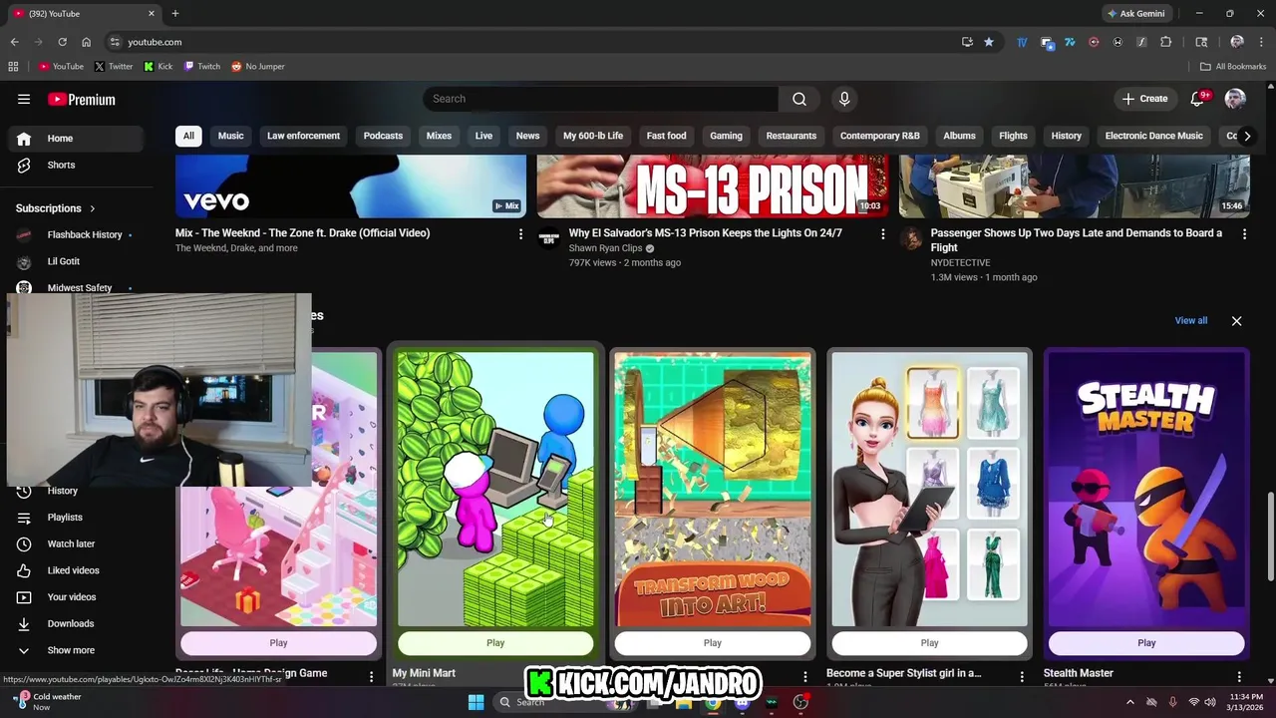Image resolution: width=1276 pixels, height=718 pixels.
Task: Reload the page
Action: pyautogui.click(x=62, y=42)
